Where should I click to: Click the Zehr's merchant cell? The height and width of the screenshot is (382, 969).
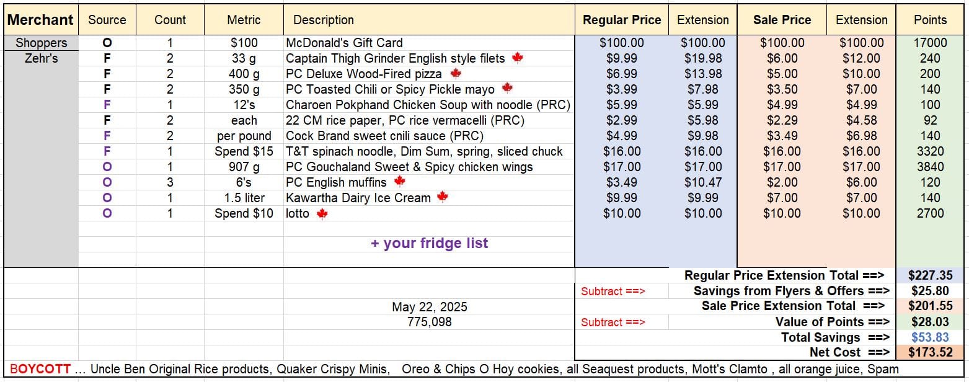coord(42,58)
